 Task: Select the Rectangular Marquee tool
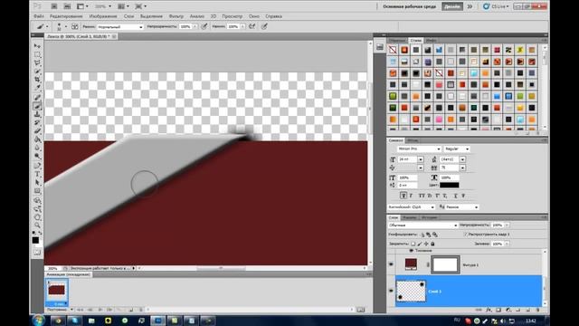[37, 54]
